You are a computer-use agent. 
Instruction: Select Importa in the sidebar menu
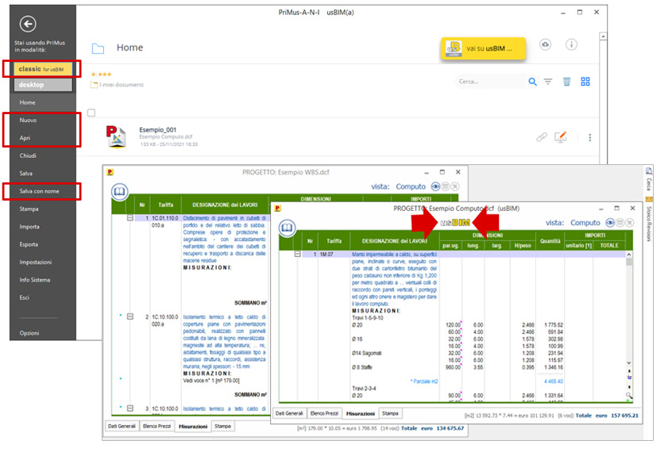[x=29, y=227]
